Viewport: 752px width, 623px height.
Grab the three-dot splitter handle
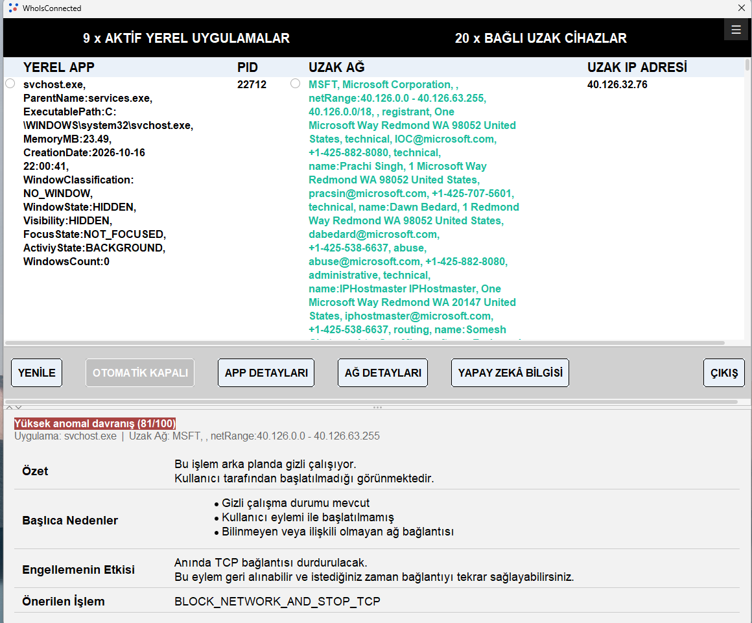377,407
